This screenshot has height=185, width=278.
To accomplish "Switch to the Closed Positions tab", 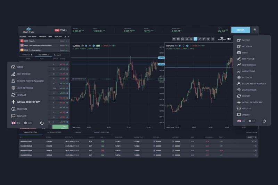I will [101, 133].
